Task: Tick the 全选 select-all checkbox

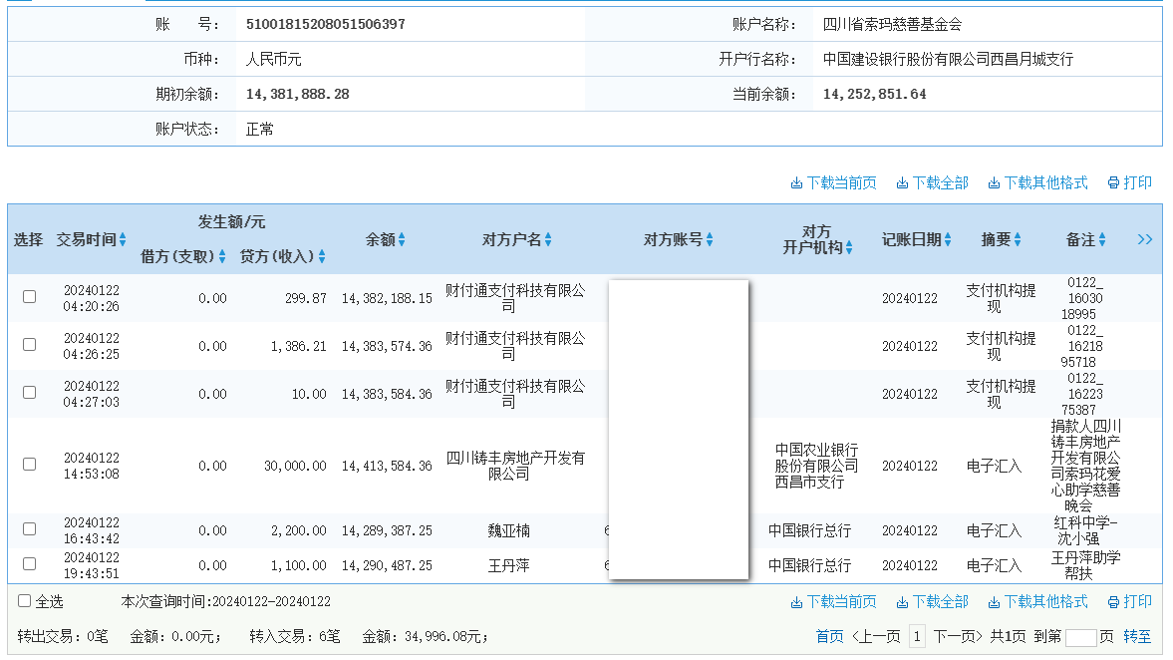Action: (x=25, y=600)
